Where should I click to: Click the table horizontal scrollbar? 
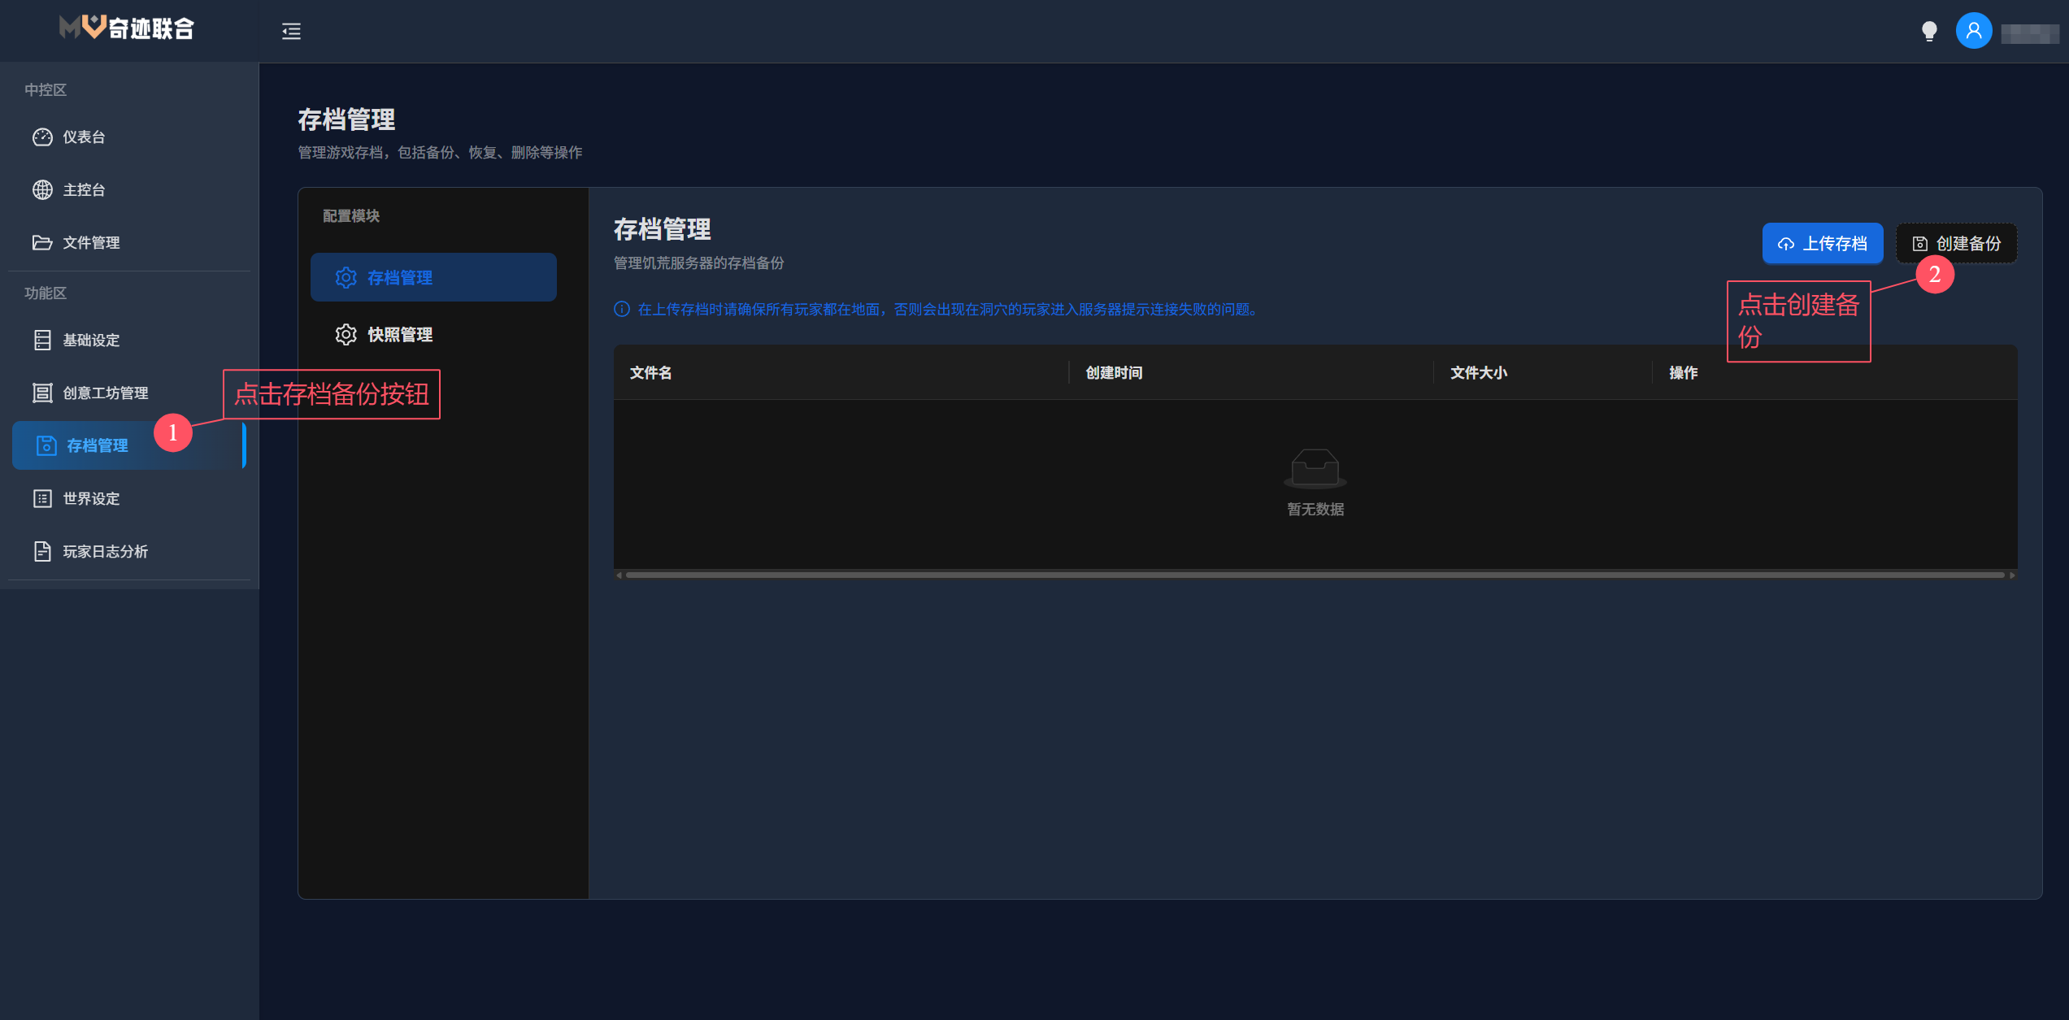(1315, 575)
